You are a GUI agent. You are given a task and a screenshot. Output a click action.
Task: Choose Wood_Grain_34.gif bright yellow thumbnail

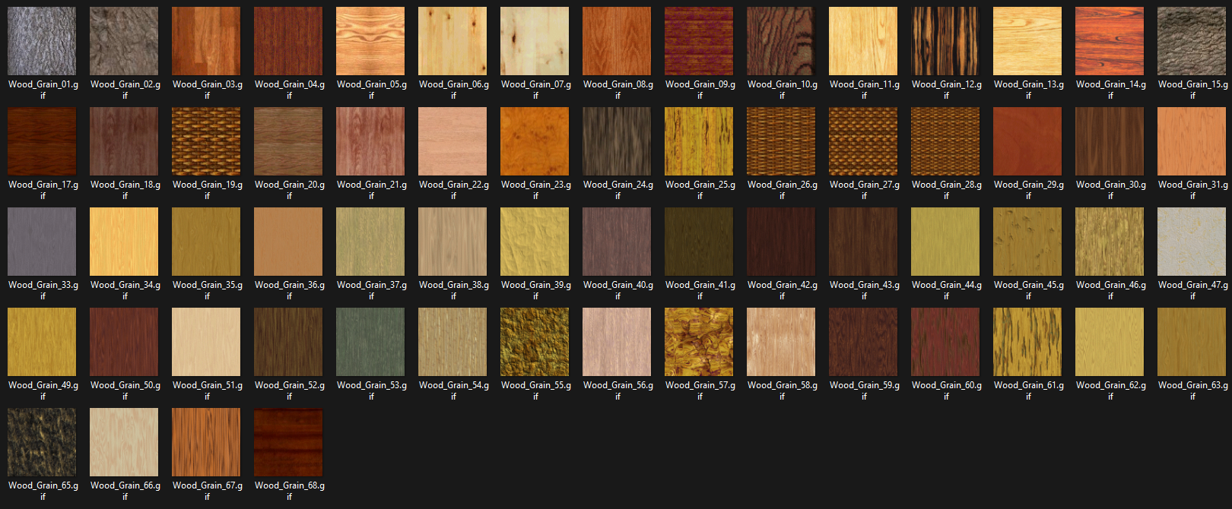tap(124, 242)
